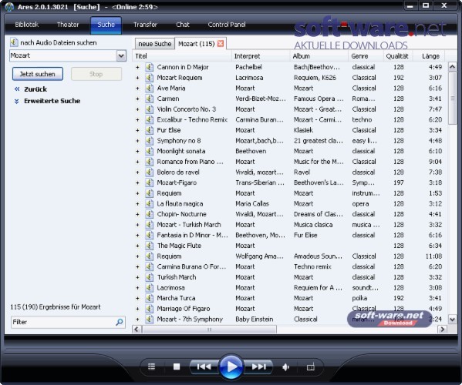Click audio icon of La flauta magica
Screen dimensions: 462x385
(150, 203)
